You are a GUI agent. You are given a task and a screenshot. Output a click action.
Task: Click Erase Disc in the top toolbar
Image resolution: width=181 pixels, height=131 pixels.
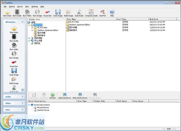coord(47,13)
